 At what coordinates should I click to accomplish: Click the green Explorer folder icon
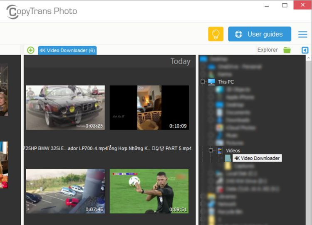click(x=287, y=50)
